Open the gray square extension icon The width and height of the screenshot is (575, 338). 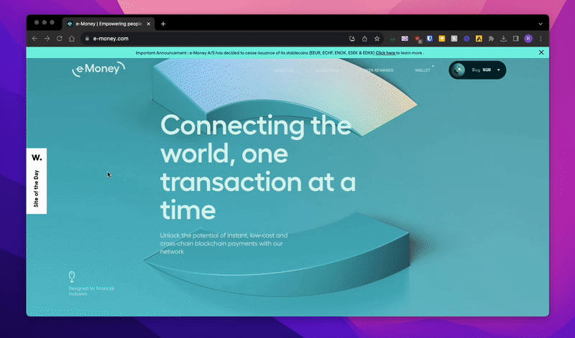[x=454, y=39]
